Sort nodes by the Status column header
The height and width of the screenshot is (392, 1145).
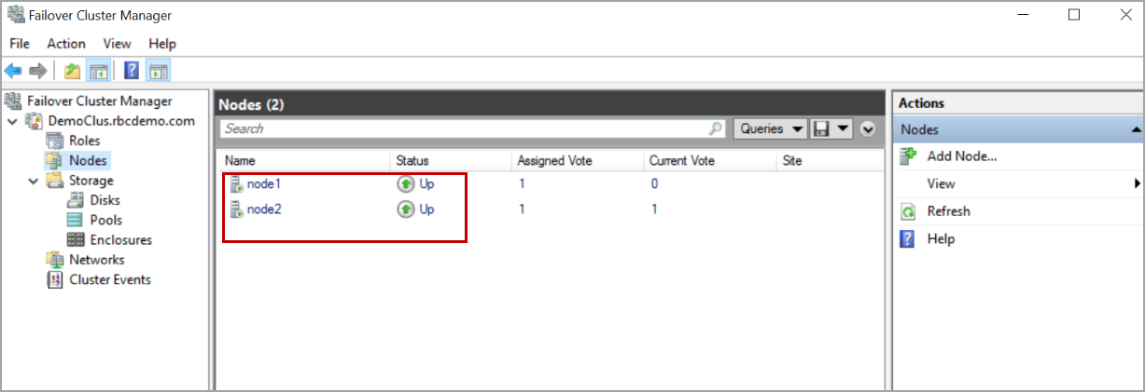(412, 161)
